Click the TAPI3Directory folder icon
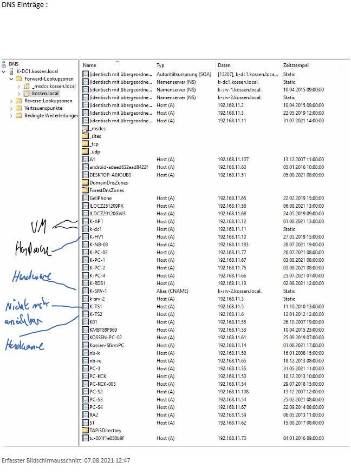Viewport: 351px width, 475px height. pyautogui.click(x=85, y=431)
